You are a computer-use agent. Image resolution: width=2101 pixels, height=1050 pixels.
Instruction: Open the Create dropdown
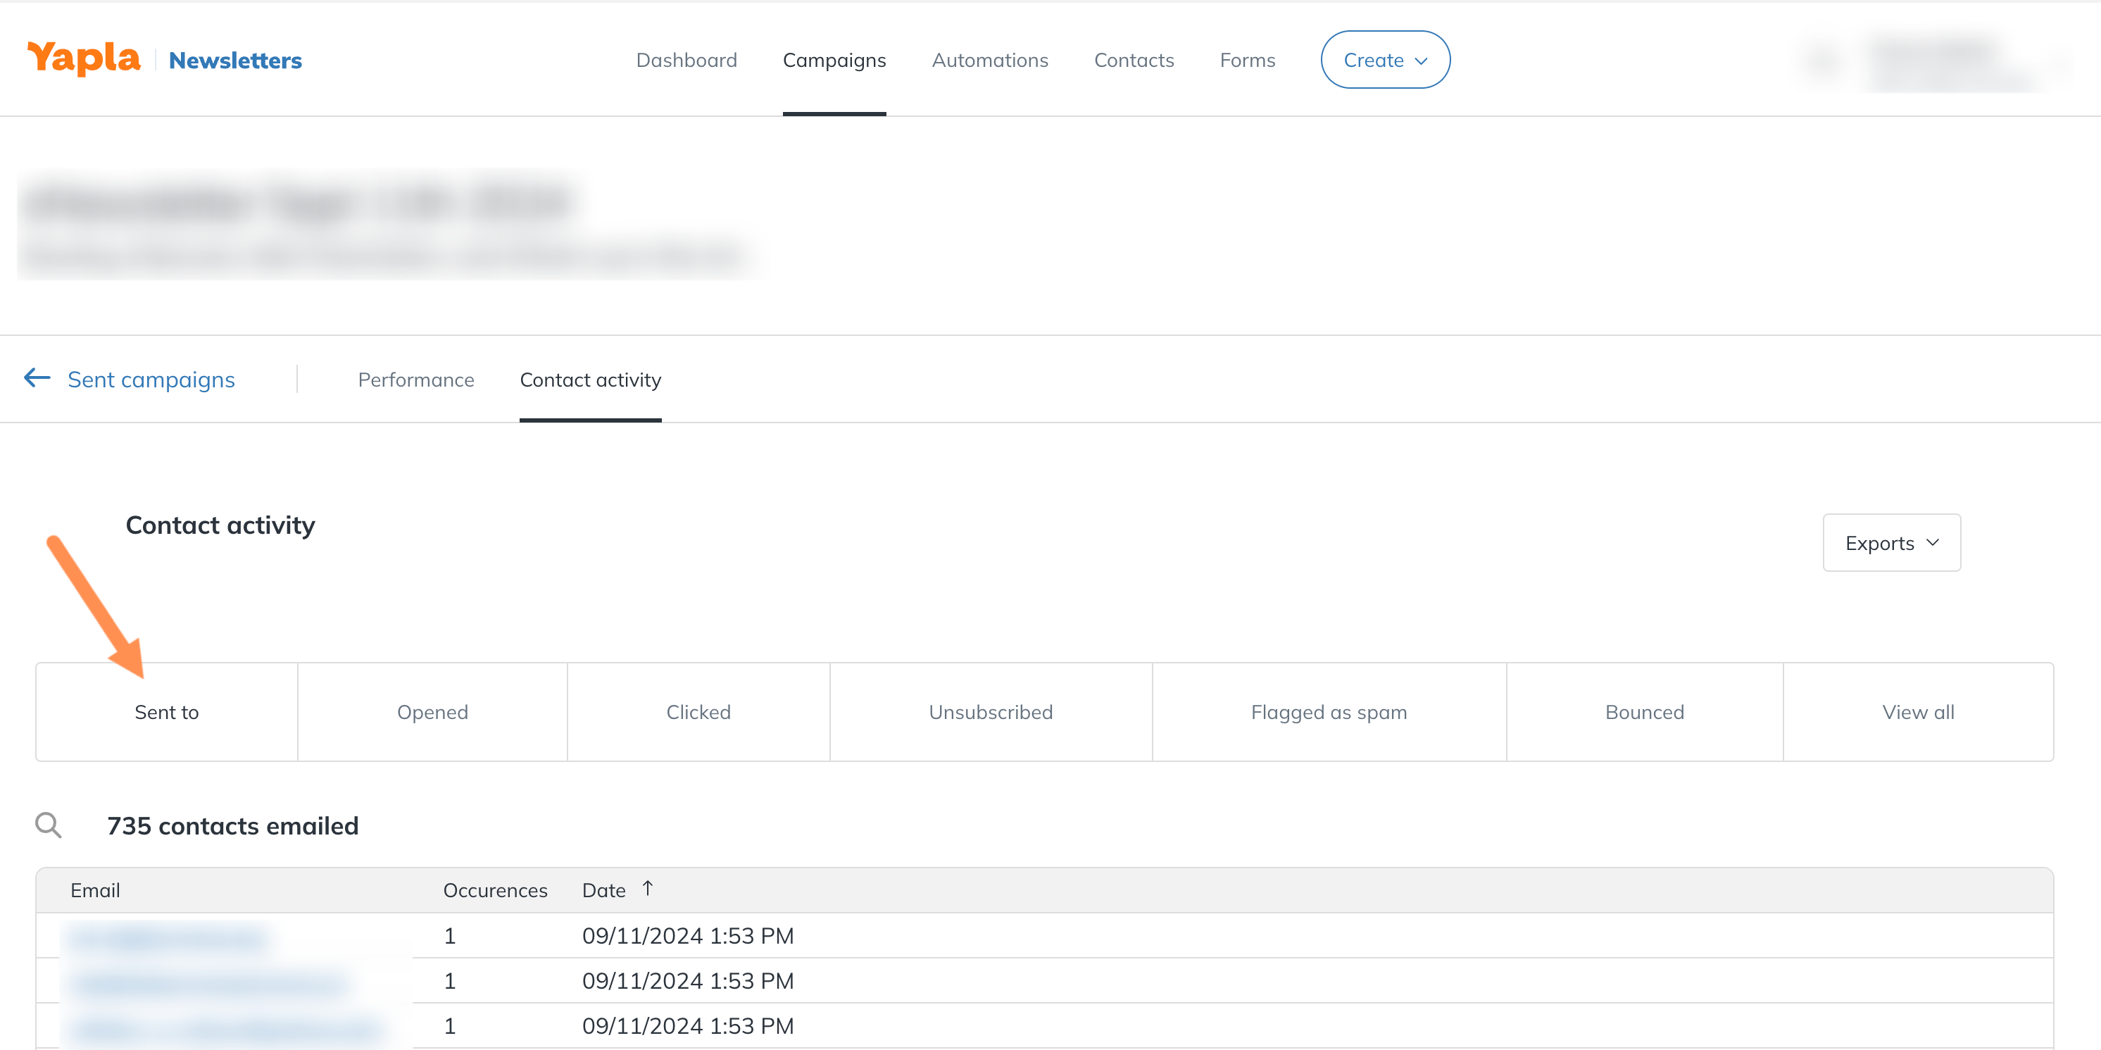1384,60
